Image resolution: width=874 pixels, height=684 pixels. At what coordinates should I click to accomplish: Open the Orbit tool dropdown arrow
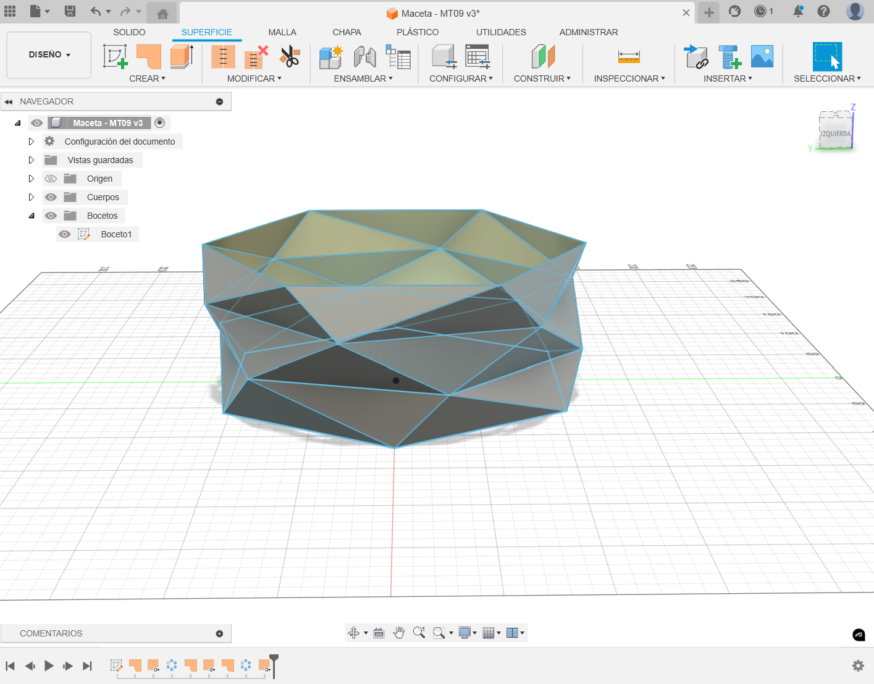(366, 633)
